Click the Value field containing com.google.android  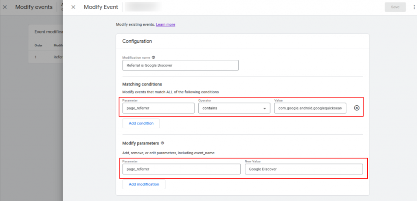click(x=310, y=108)
